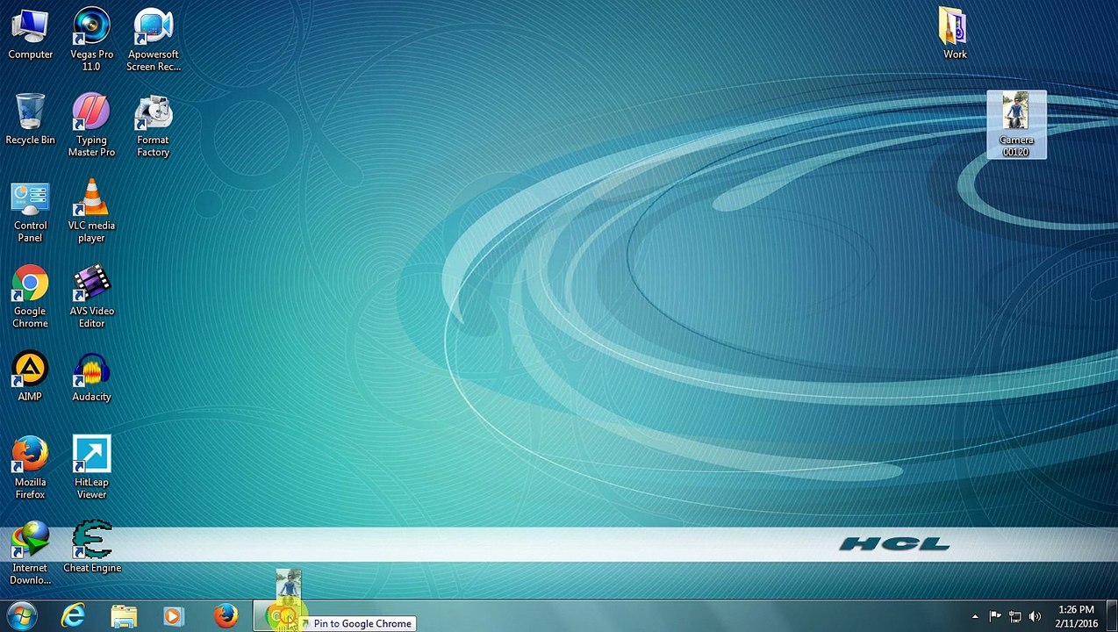Open Windows Explorer from the taskbar

pos(124,616)
